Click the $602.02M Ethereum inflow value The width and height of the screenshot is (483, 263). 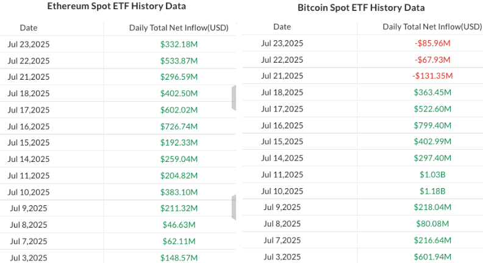179,110
